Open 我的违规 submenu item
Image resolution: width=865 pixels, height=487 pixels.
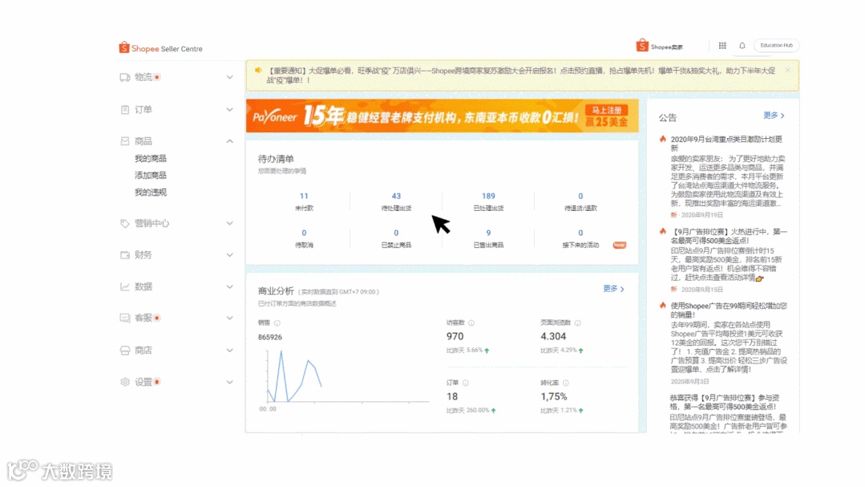point(151,192)
